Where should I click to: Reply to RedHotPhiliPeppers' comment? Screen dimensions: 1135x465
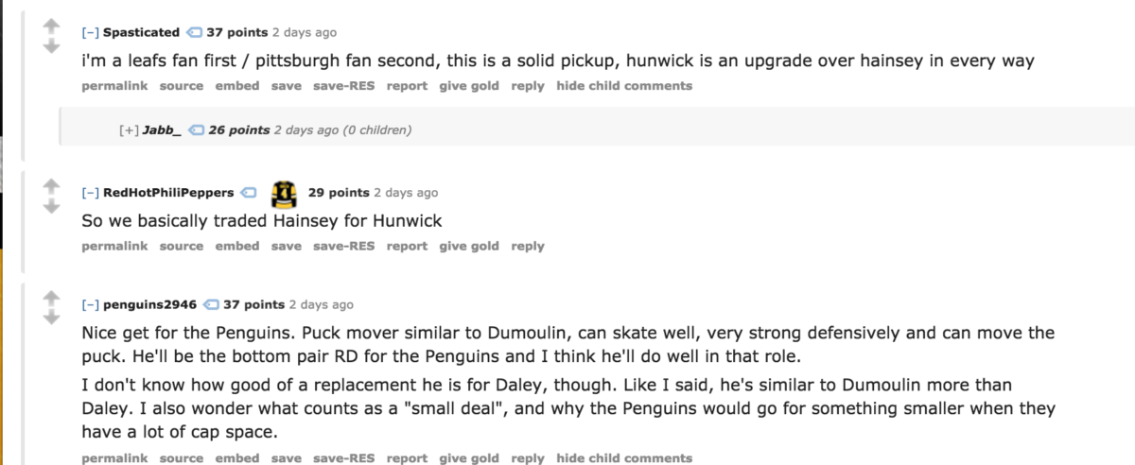pos(528,246)
